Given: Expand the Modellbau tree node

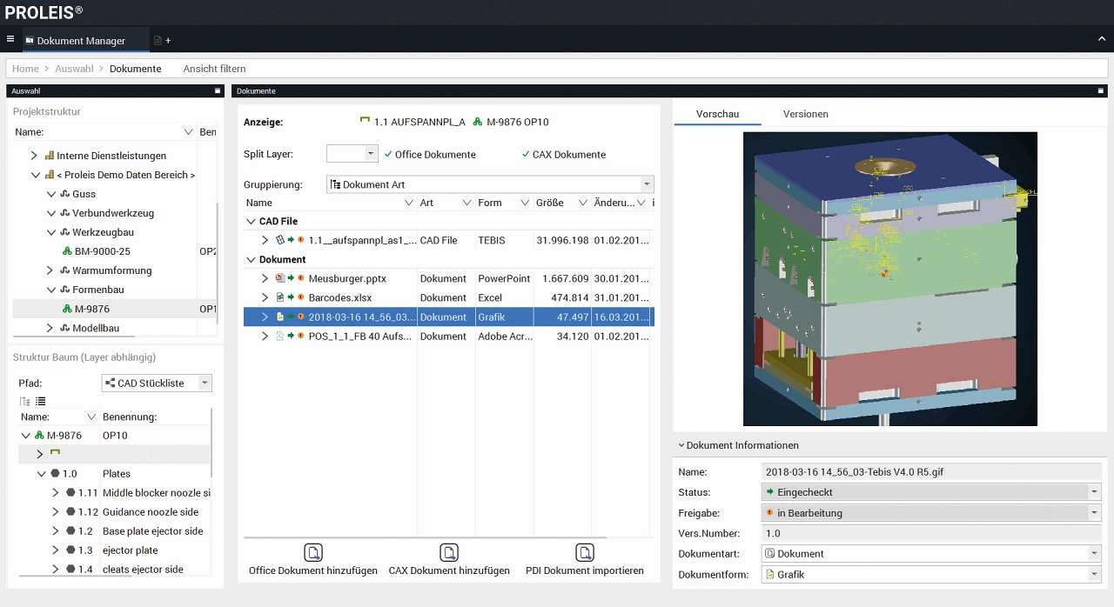Looking at the screenshot, I should [x=50, y=328].
